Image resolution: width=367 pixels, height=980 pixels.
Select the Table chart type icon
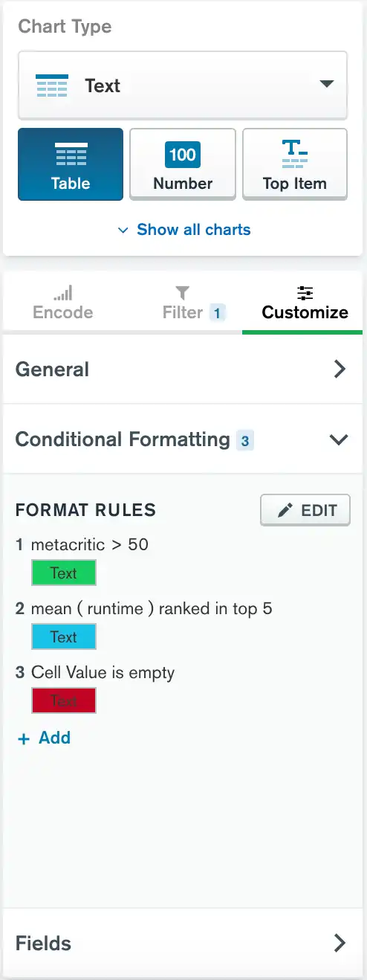tap(71, 154)
